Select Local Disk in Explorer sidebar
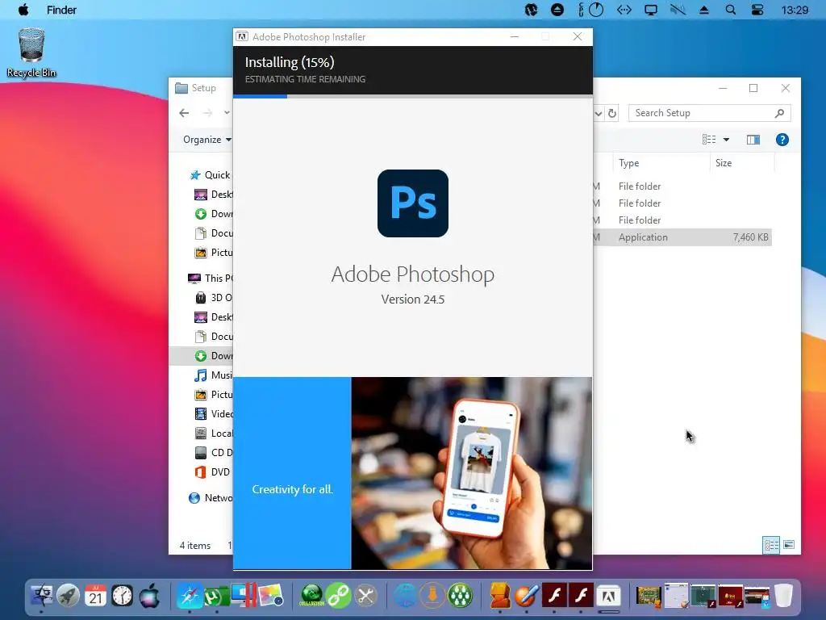Image resolution: width=826 pixels, height=620 pixels. pos(213,434)
